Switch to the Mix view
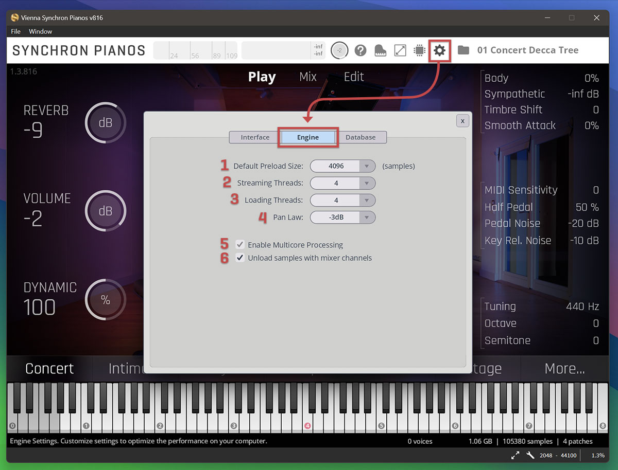This screenshot has width=618, height=470. [308, 77]
